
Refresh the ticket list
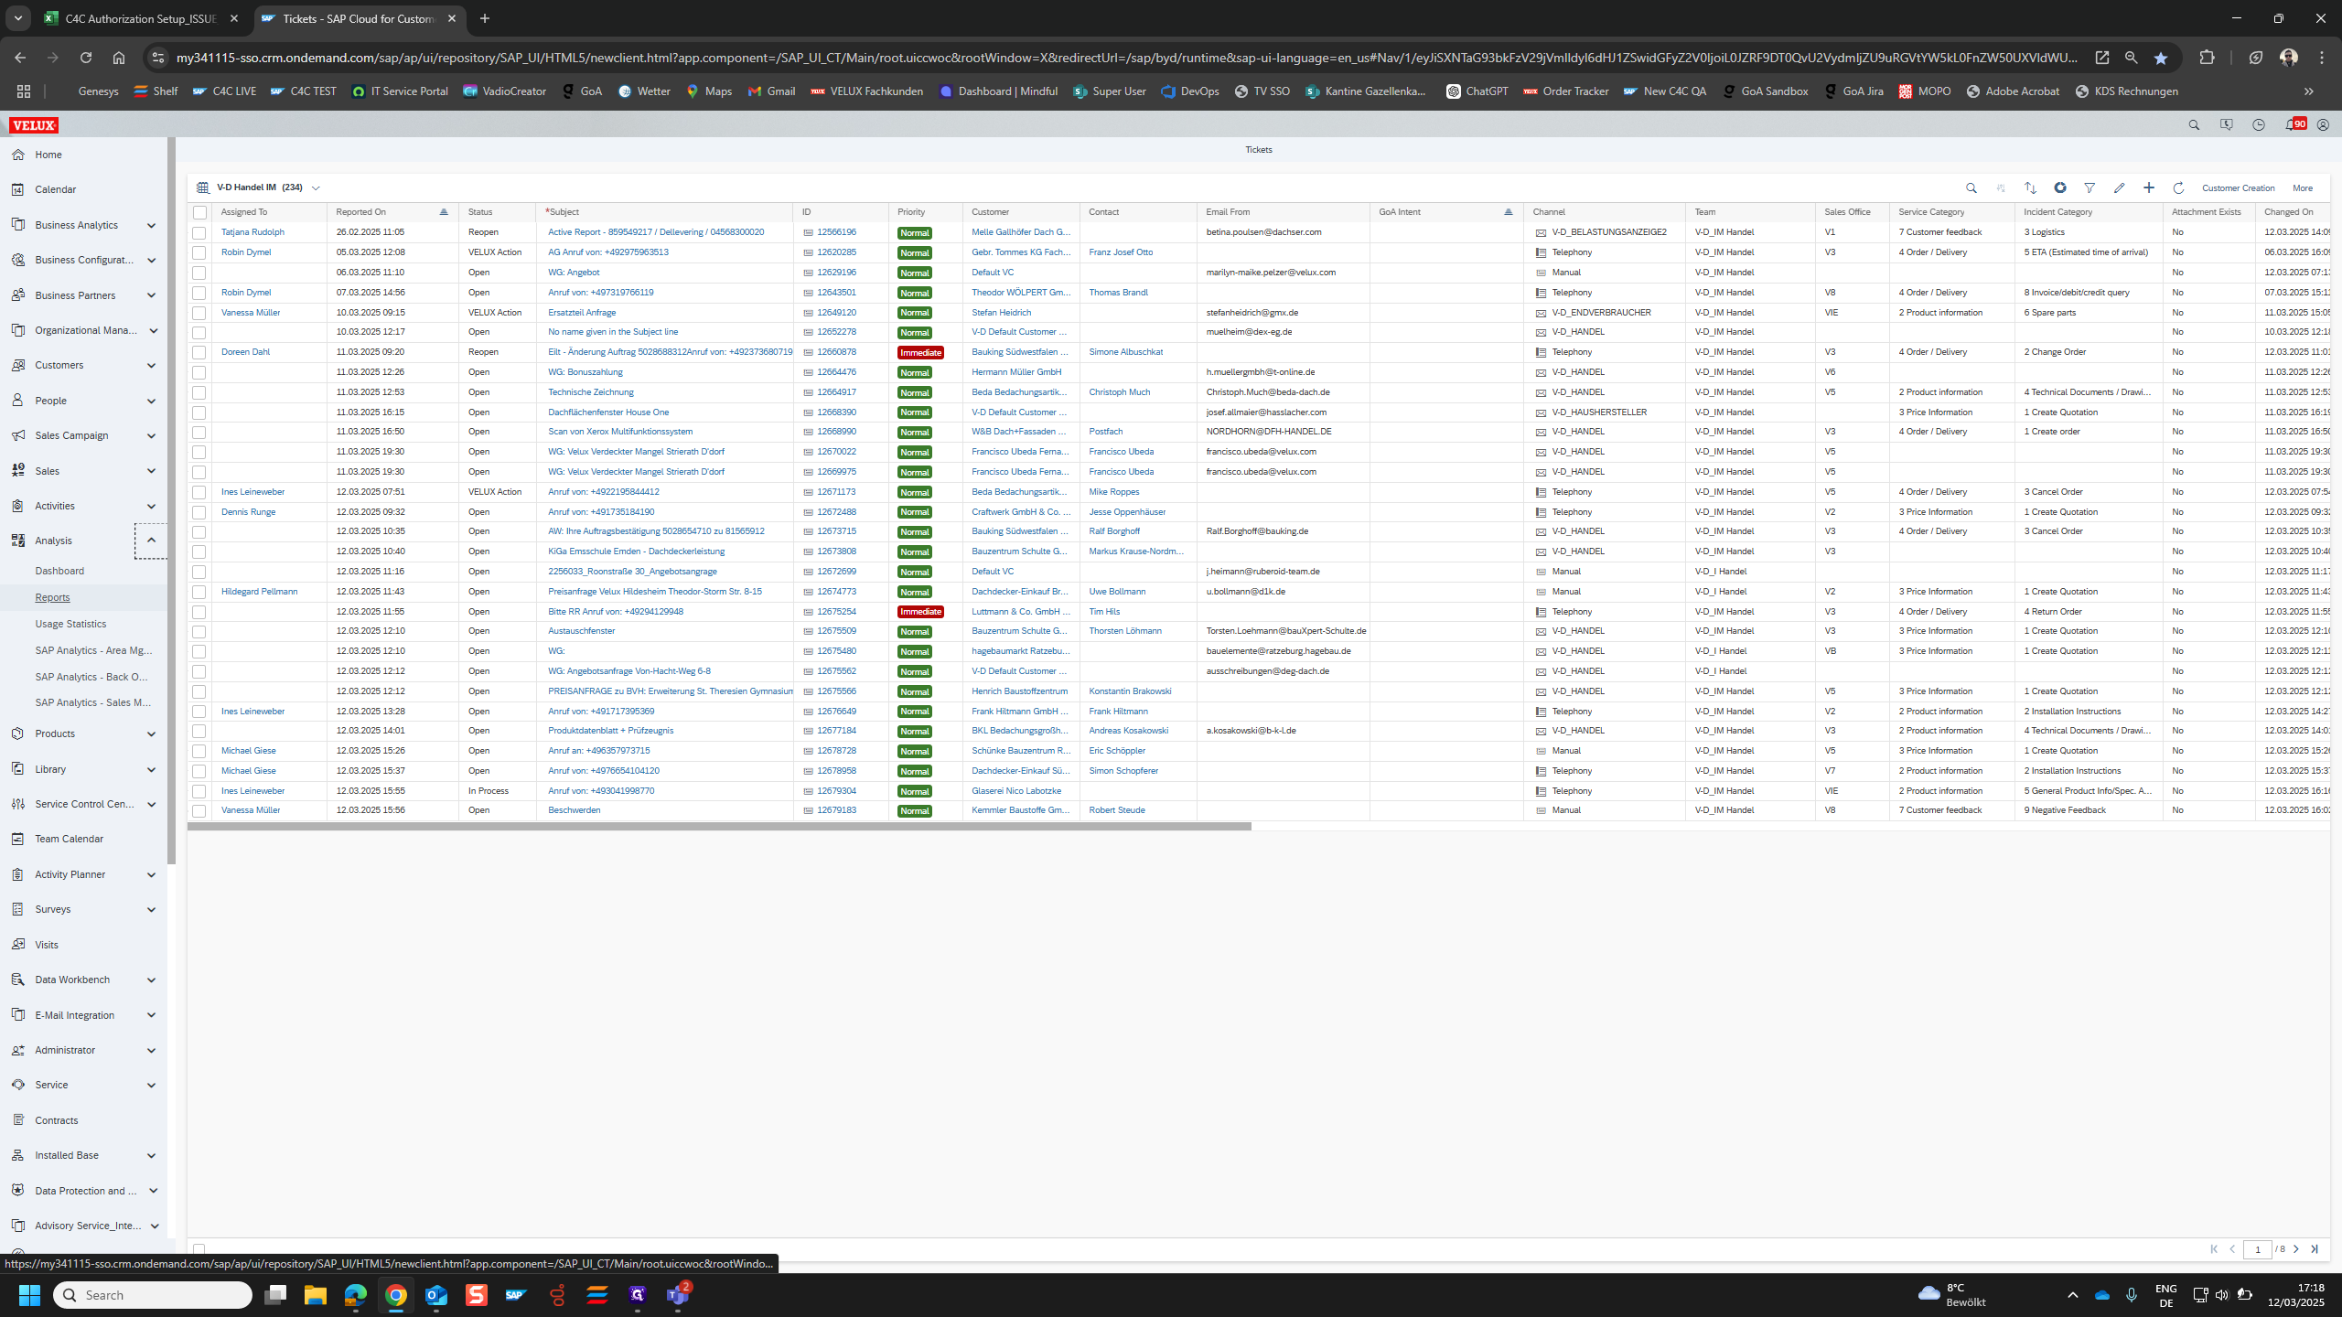[x=2178, y=187]
